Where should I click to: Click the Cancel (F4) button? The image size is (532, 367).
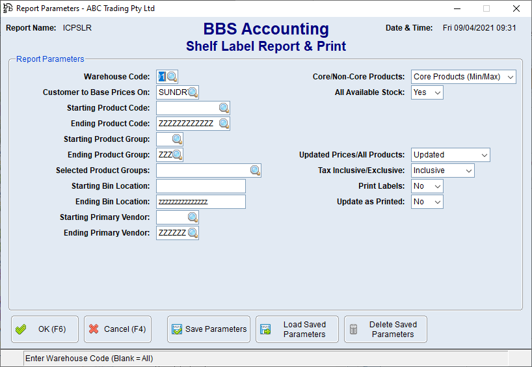click(x=118, y=329)
